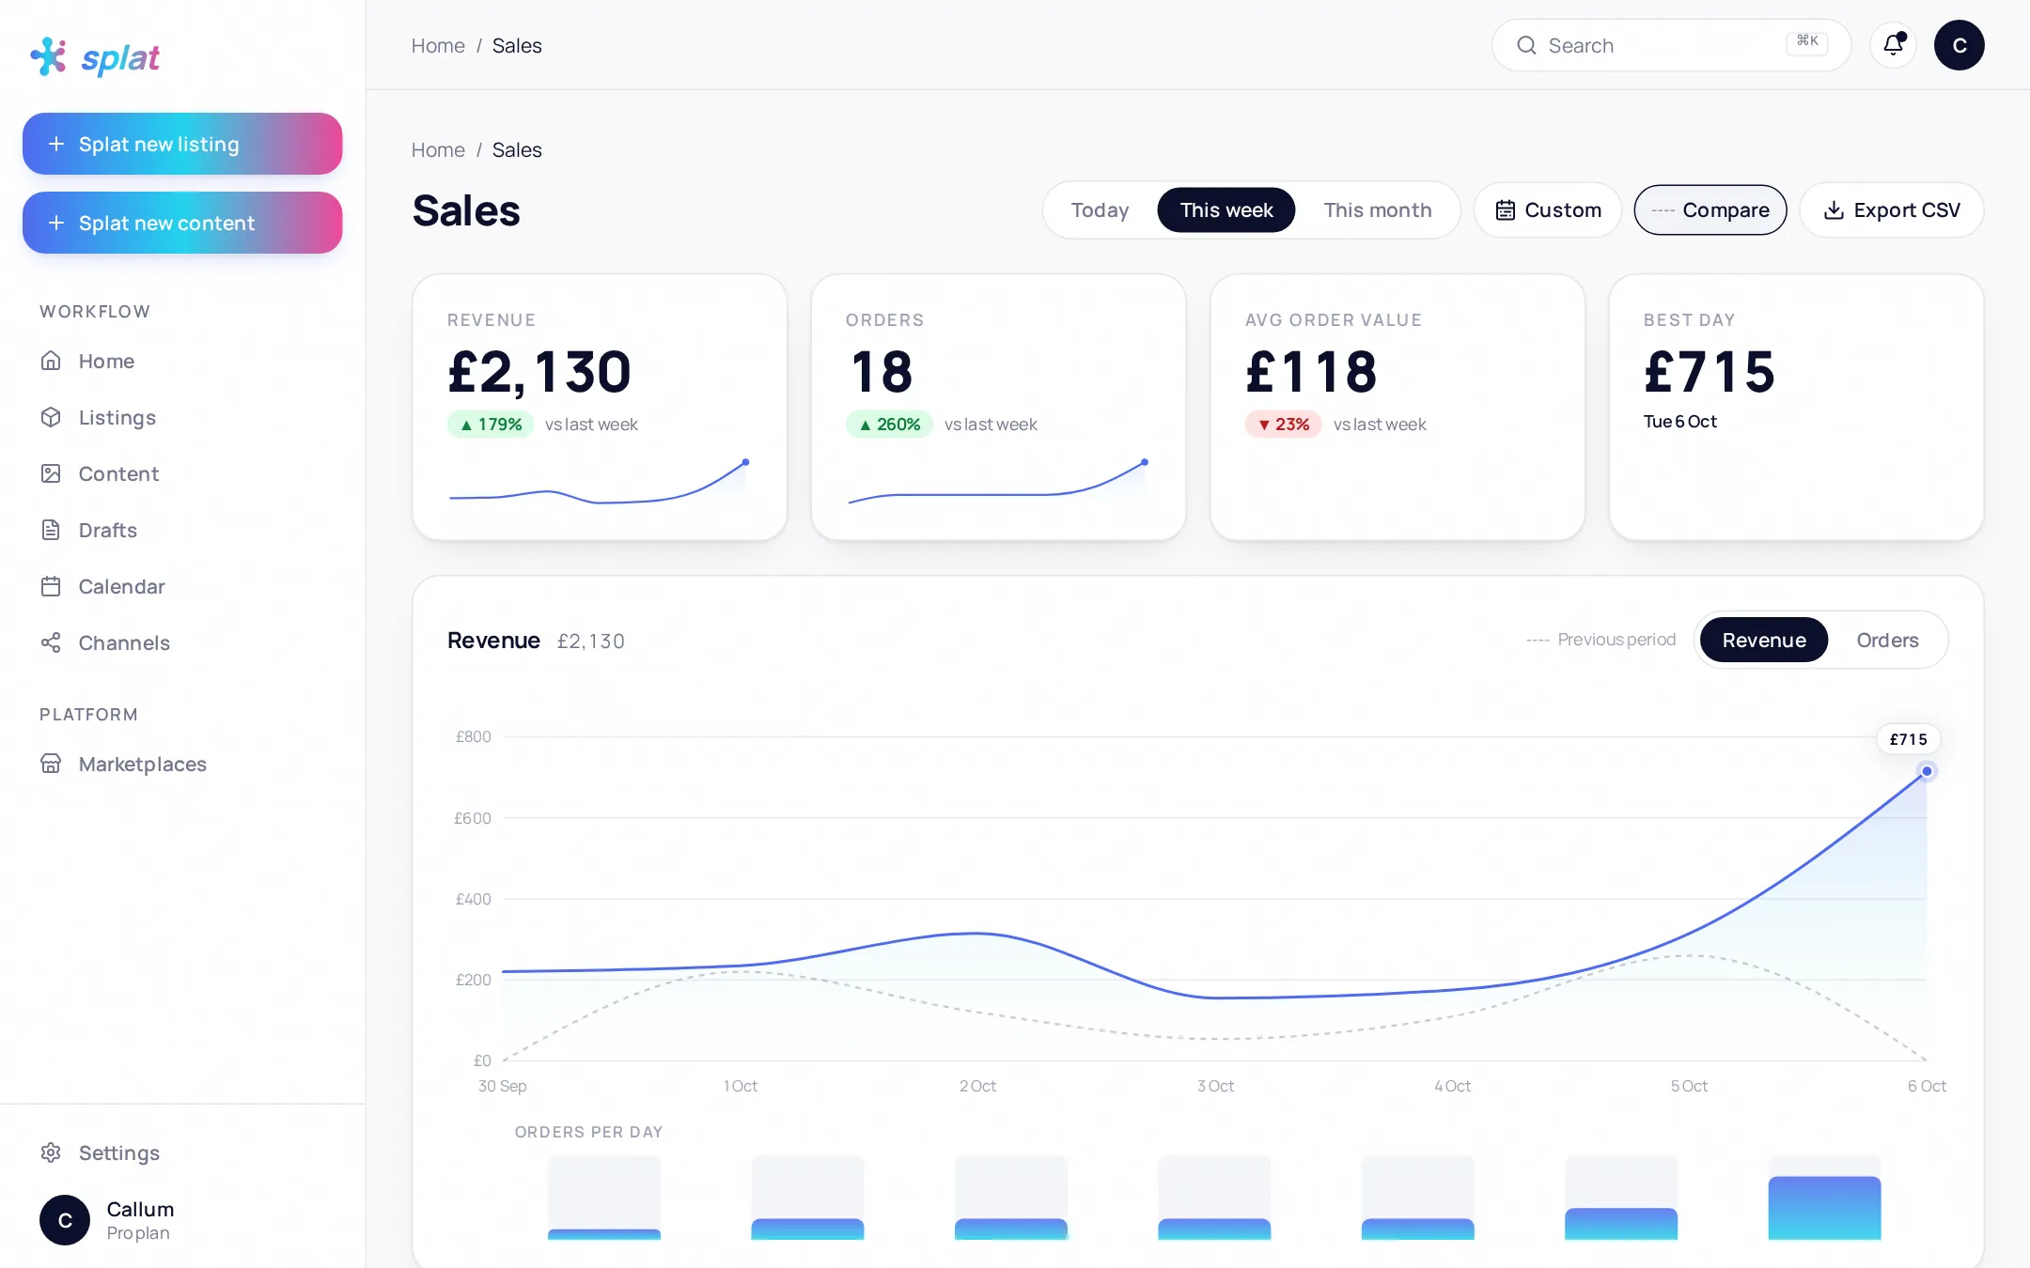This screenshot has height=1268, width=2030.
Task: Open notifications bell icon
Action: click(1894, 45)
